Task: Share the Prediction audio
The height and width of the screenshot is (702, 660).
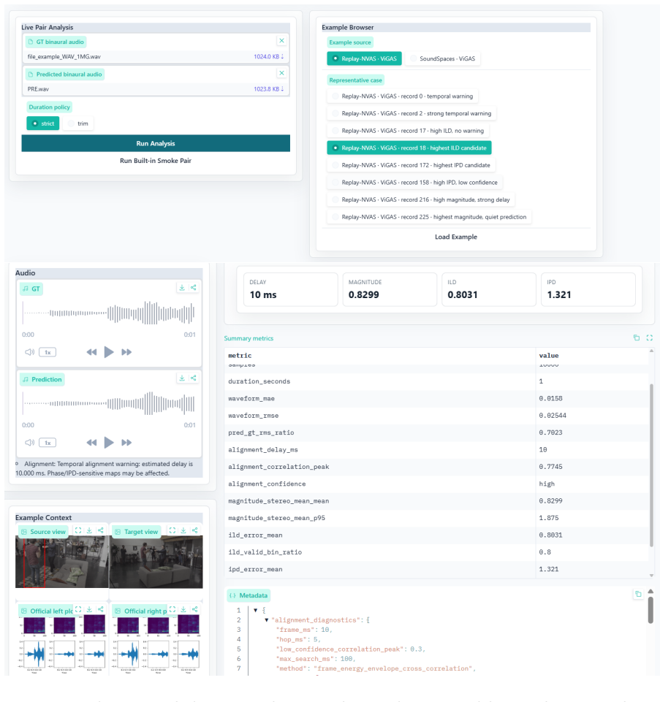Action: 194,378
